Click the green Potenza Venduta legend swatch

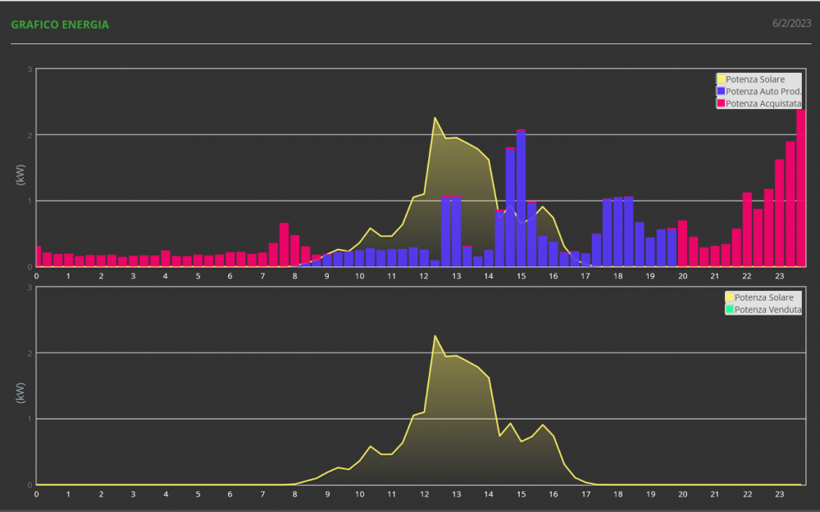(730, 310)
